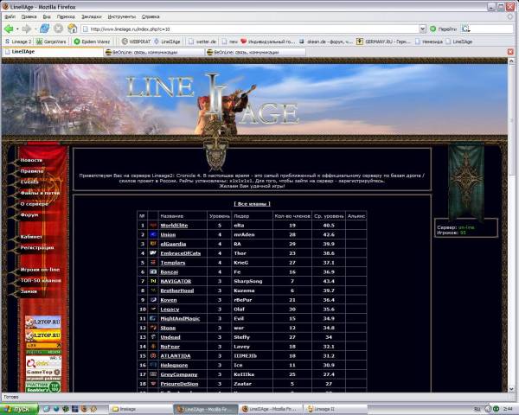Open the Регистрация sidebar link
This screenshot has width=519, height=415.
point(37,247)
